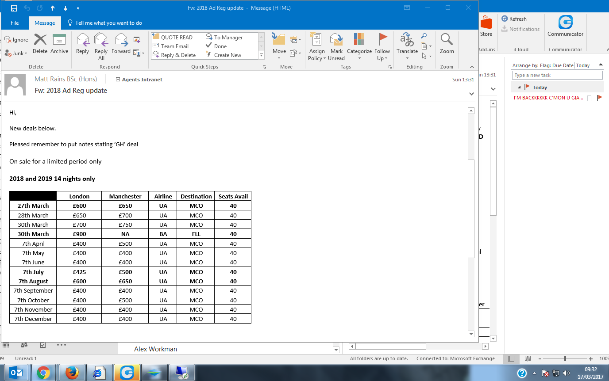Show more navigation options (ellipsis)
The image size is (609, 381).
(x=61, y=345)
